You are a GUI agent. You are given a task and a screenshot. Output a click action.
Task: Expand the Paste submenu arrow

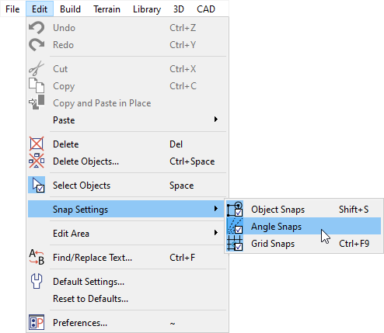point(216,120)
